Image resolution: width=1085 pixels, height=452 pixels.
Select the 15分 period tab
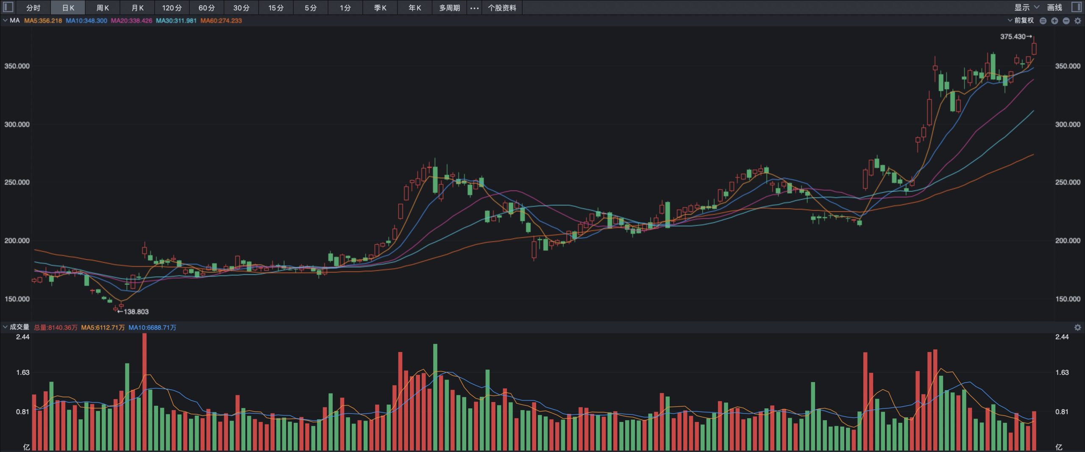pyautogui.click(x=276, y=8)
